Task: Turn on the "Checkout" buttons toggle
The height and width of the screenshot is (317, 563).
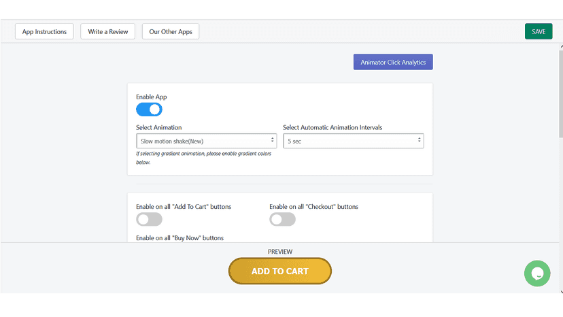Action: click(283, 219)
